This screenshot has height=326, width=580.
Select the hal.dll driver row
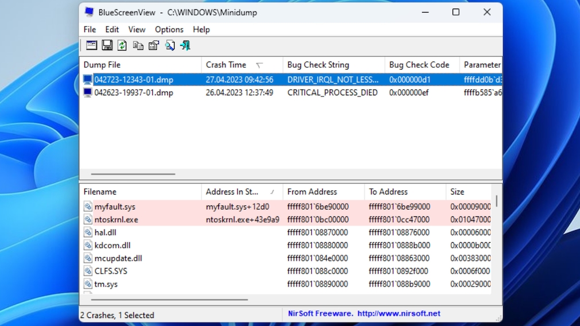107,232
